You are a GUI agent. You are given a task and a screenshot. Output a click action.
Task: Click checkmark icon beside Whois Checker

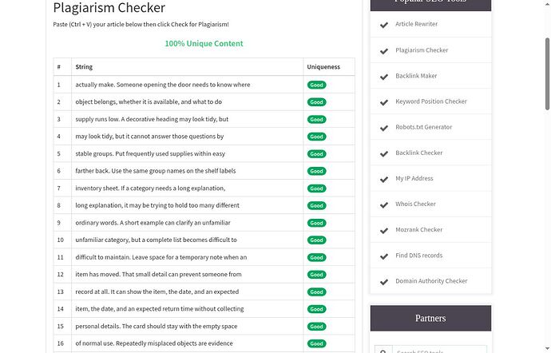[384, 204]
